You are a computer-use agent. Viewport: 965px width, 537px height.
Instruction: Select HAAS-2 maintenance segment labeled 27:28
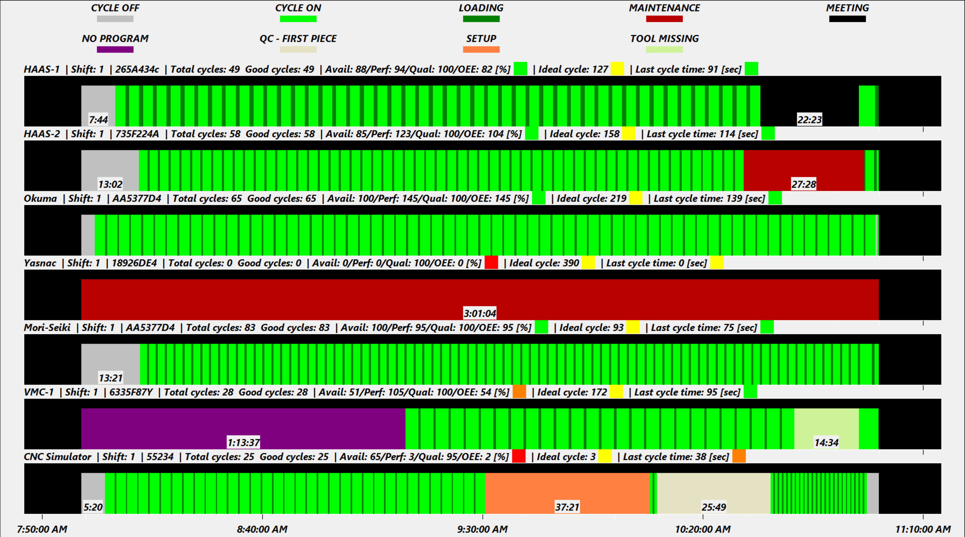(x=804, y=171)
